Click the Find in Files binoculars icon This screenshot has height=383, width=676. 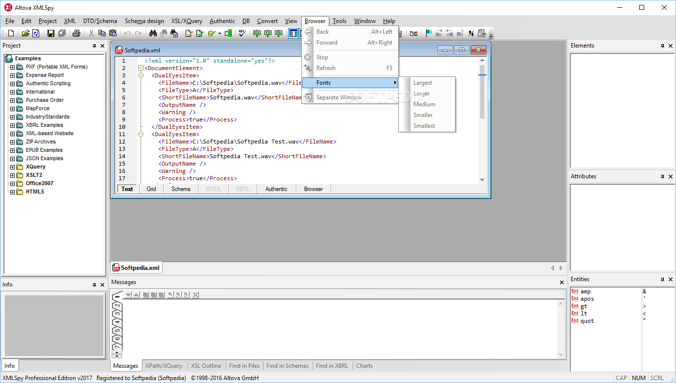(x=174, y=33)
